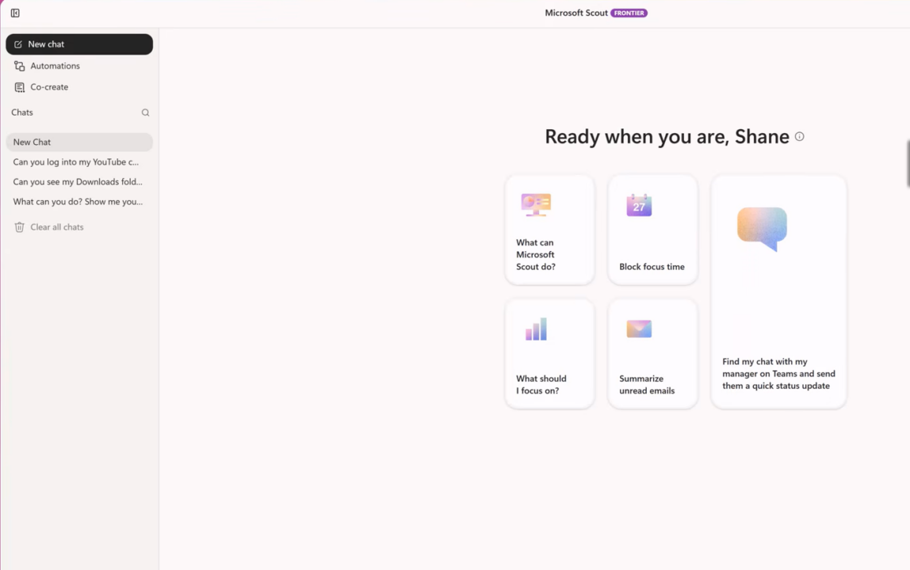The height and width of the screenshot is (570, 910).
Task: Choose the 'Summarize unread emails' card
Action: [652, 354]
